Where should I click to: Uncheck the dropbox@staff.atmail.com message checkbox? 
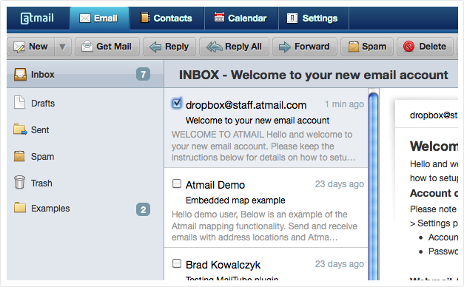[x=177, y=104]
